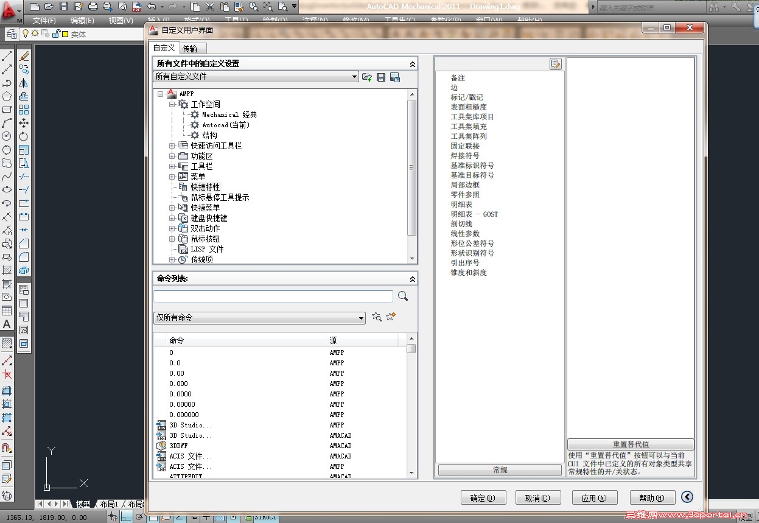
Task: Click the round collapse arrow beside Help button
Action: (x=688, y=497)
